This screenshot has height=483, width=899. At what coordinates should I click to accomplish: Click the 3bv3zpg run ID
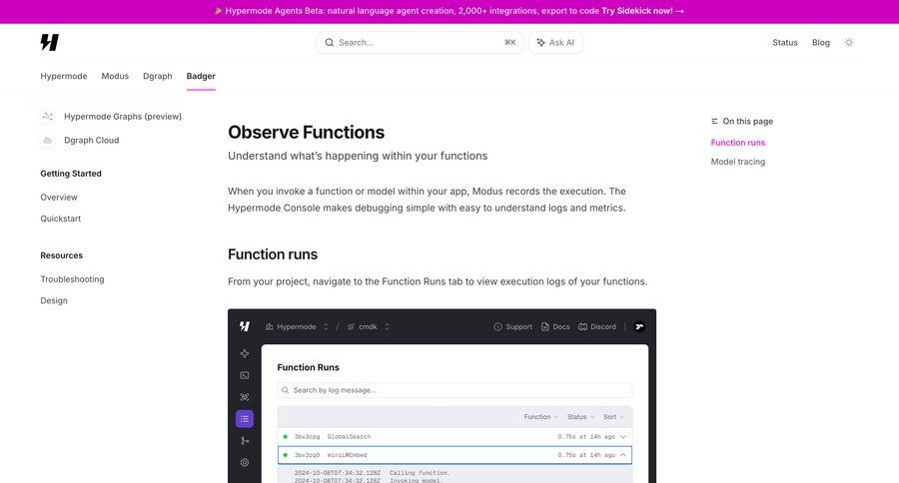point(308,436)
